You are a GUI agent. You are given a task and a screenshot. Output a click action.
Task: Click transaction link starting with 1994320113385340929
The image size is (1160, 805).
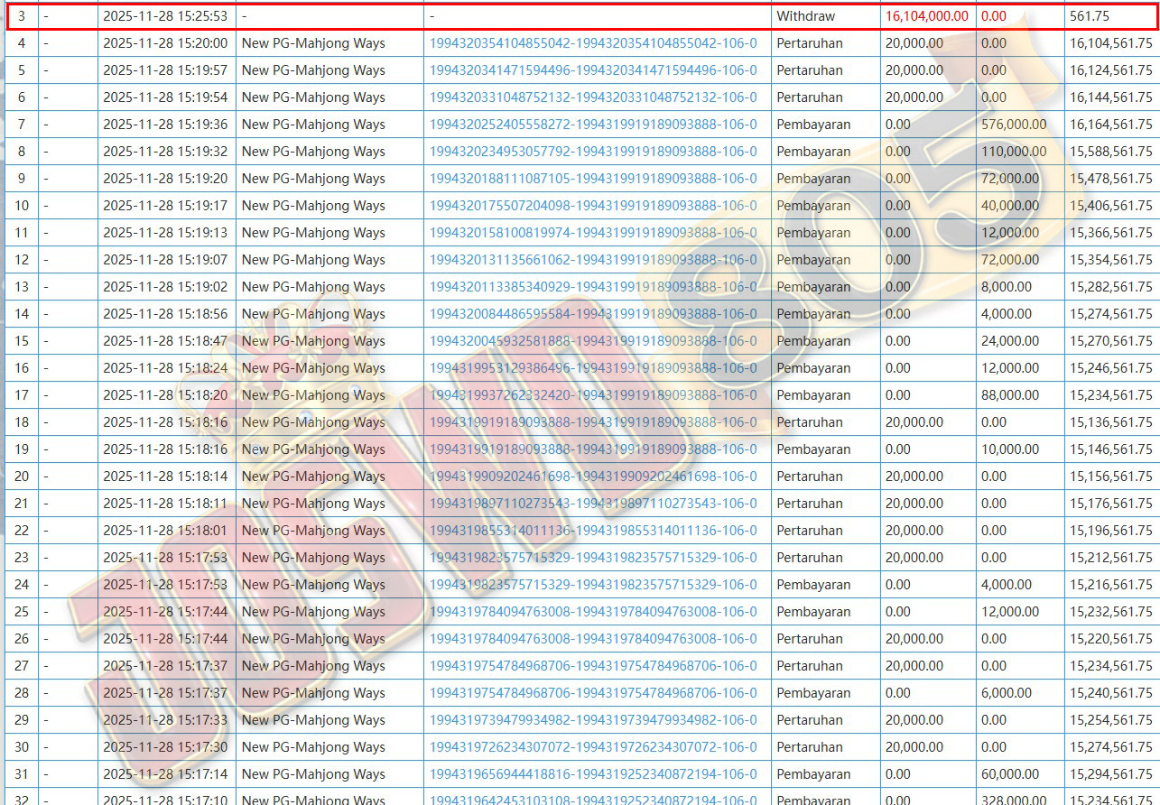pos(593,287)
